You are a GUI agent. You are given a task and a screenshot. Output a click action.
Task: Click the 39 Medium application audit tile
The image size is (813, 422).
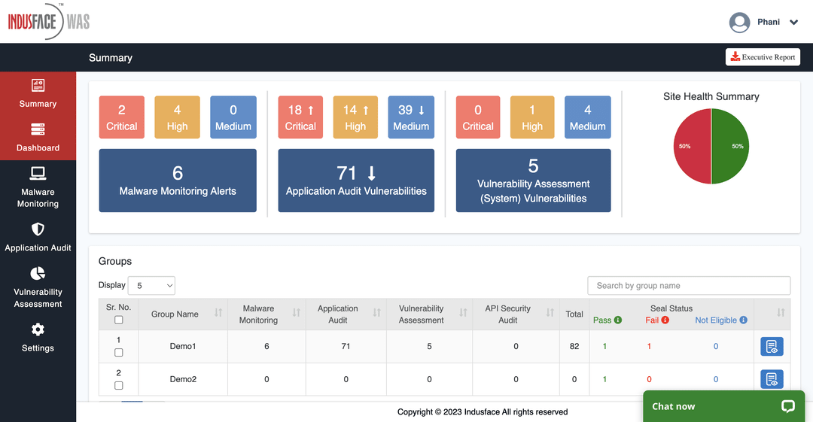pos(411,117)
